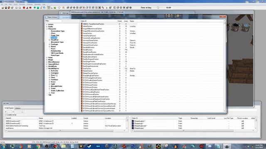Expand the Actors tree category
This screenshot has width=266, height=149.
click(x=47, y=24)
